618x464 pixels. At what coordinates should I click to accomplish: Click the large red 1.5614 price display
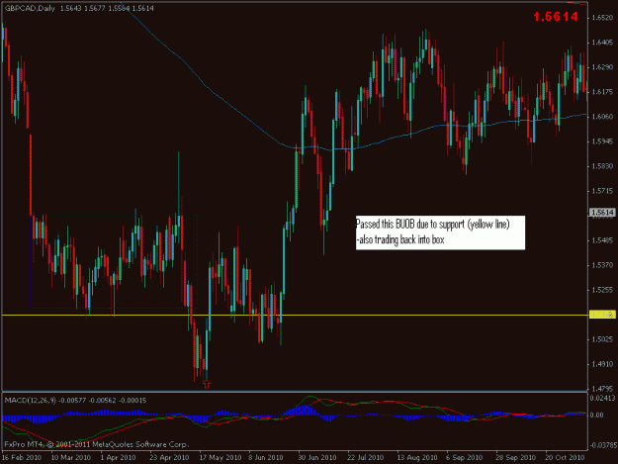coord(556,17)
